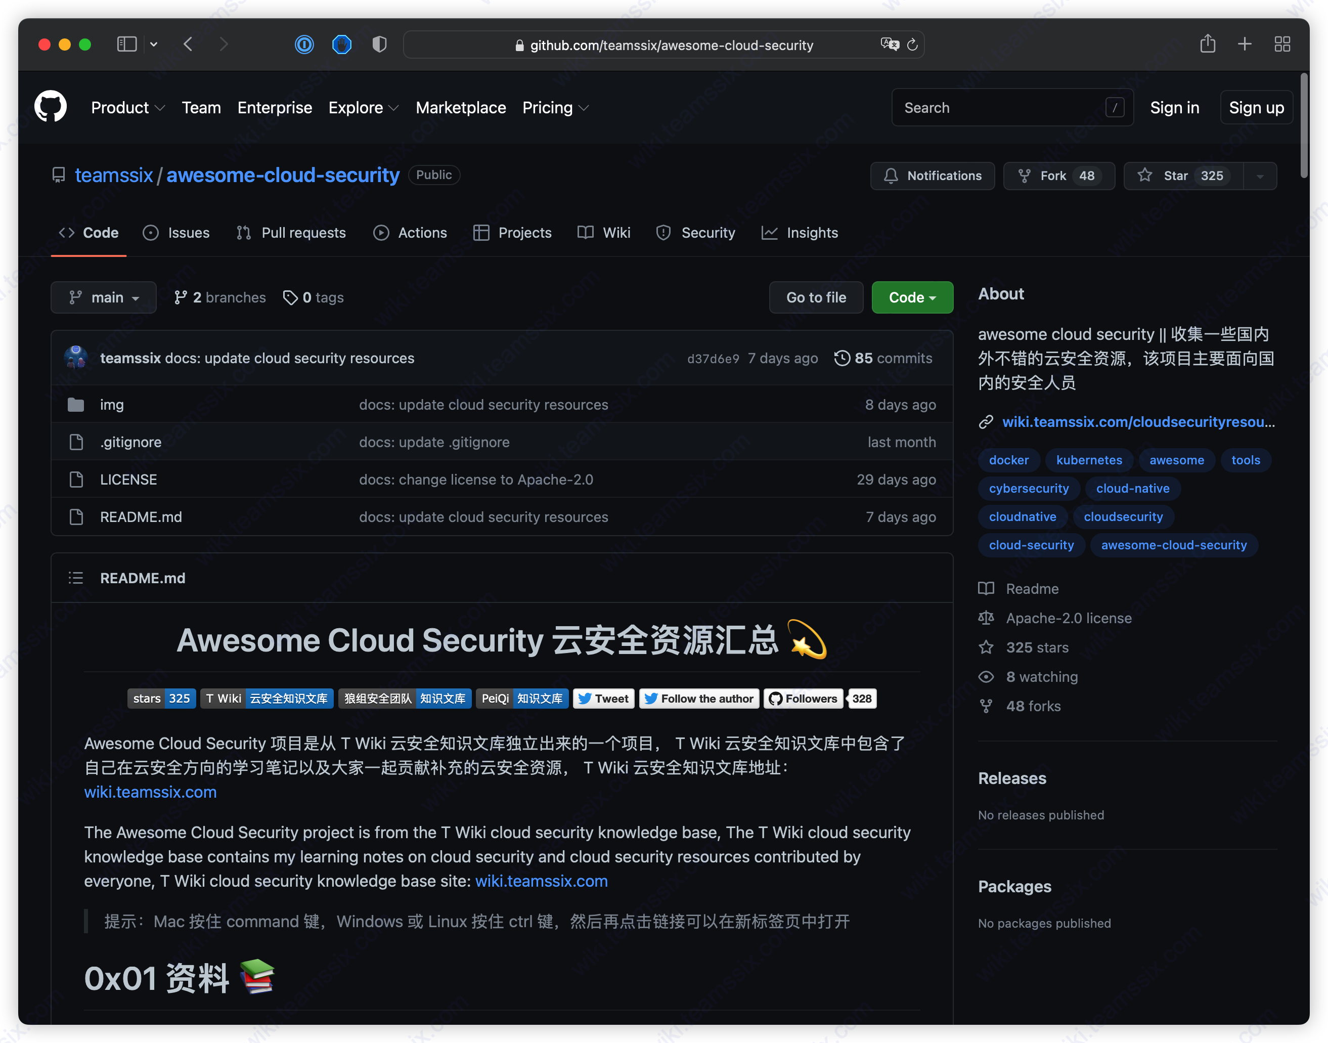Open the .gitignore file
This screenshot has height=1043, width=1328.
click(130, 442)
